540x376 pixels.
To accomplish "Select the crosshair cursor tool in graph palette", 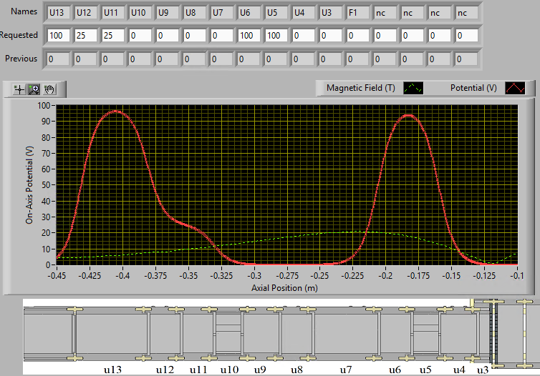I will 19,89.
